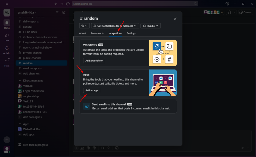Expand the anahit-lida workspace menu

point(27,12)
